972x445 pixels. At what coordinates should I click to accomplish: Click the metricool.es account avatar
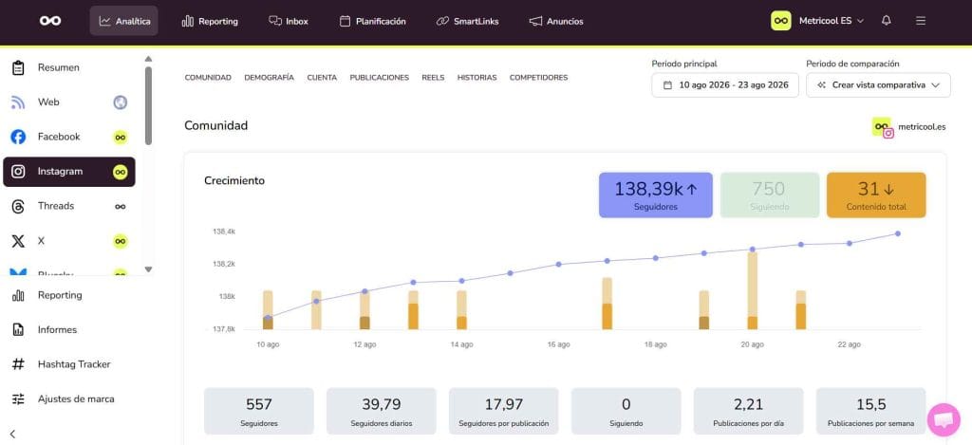pyautogui.click(x=883, y=127)
